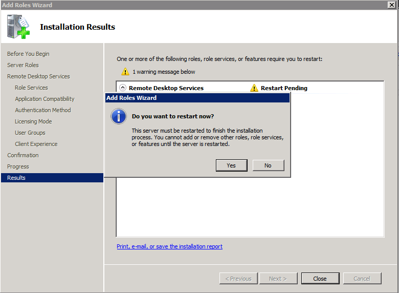Click the Restart Pending warning icon
The width and height of the screenshot is (399, 293).
pyautogui.click(x=254, y=88)
